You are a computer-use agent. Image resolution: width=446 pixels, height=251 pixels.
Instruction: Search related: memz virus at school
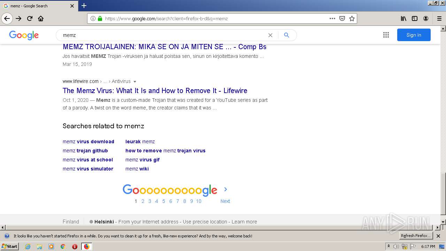88,160
